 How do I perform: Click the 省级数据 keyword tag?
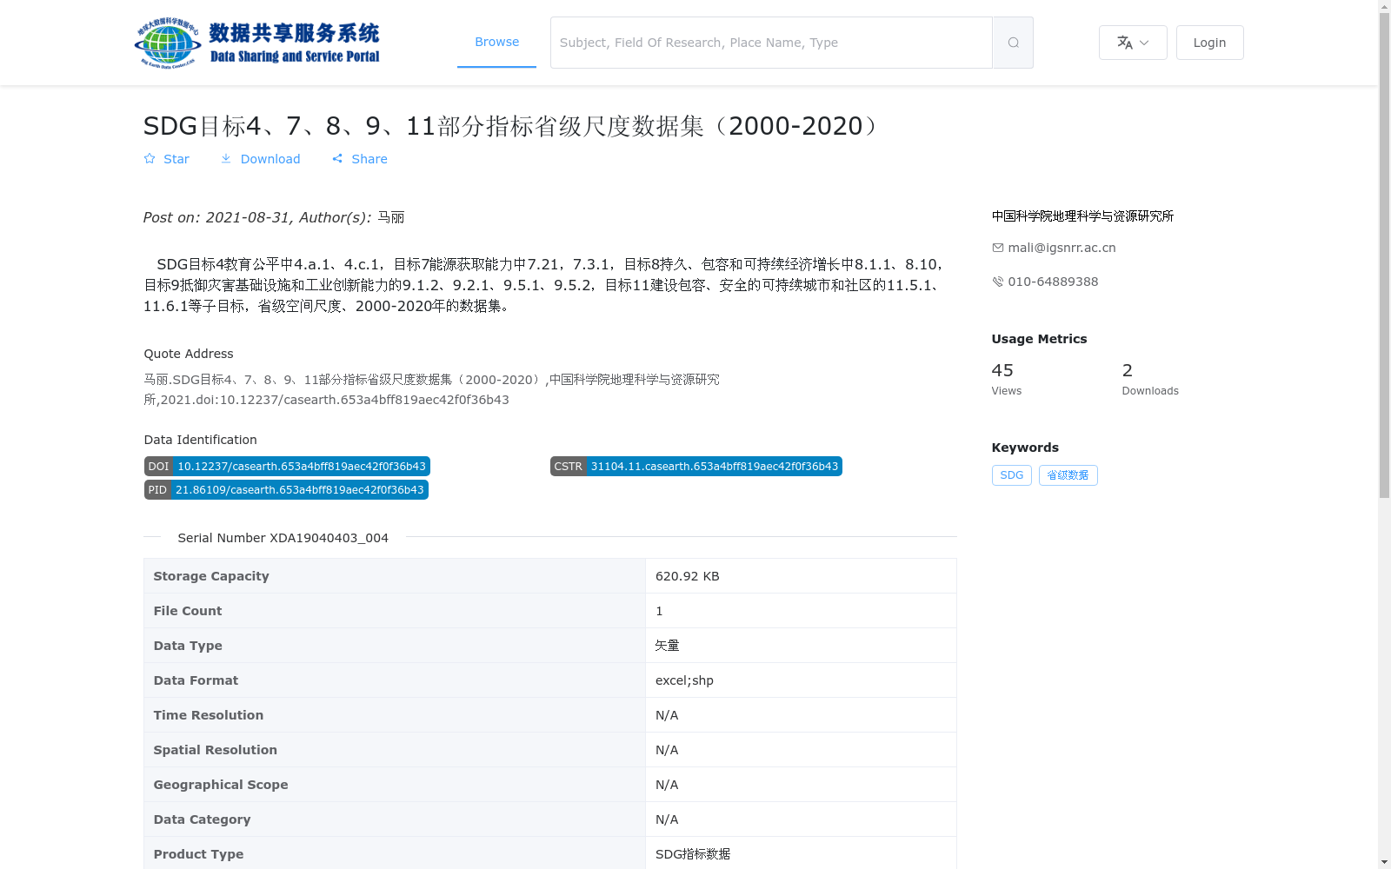tap(1068, 475)
